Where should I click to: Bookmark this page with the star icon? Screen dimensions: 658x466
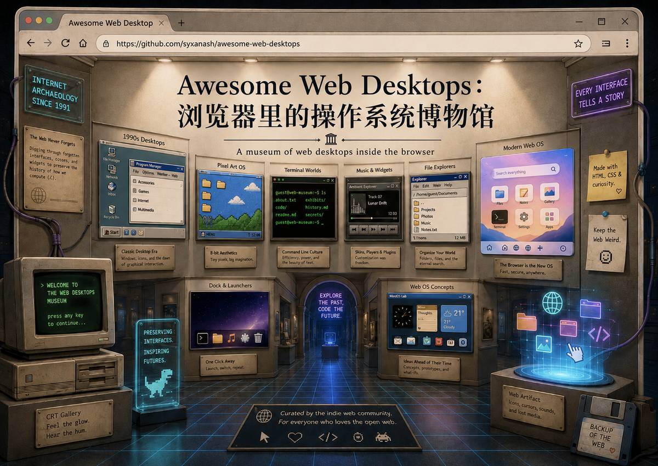point(578,43)
